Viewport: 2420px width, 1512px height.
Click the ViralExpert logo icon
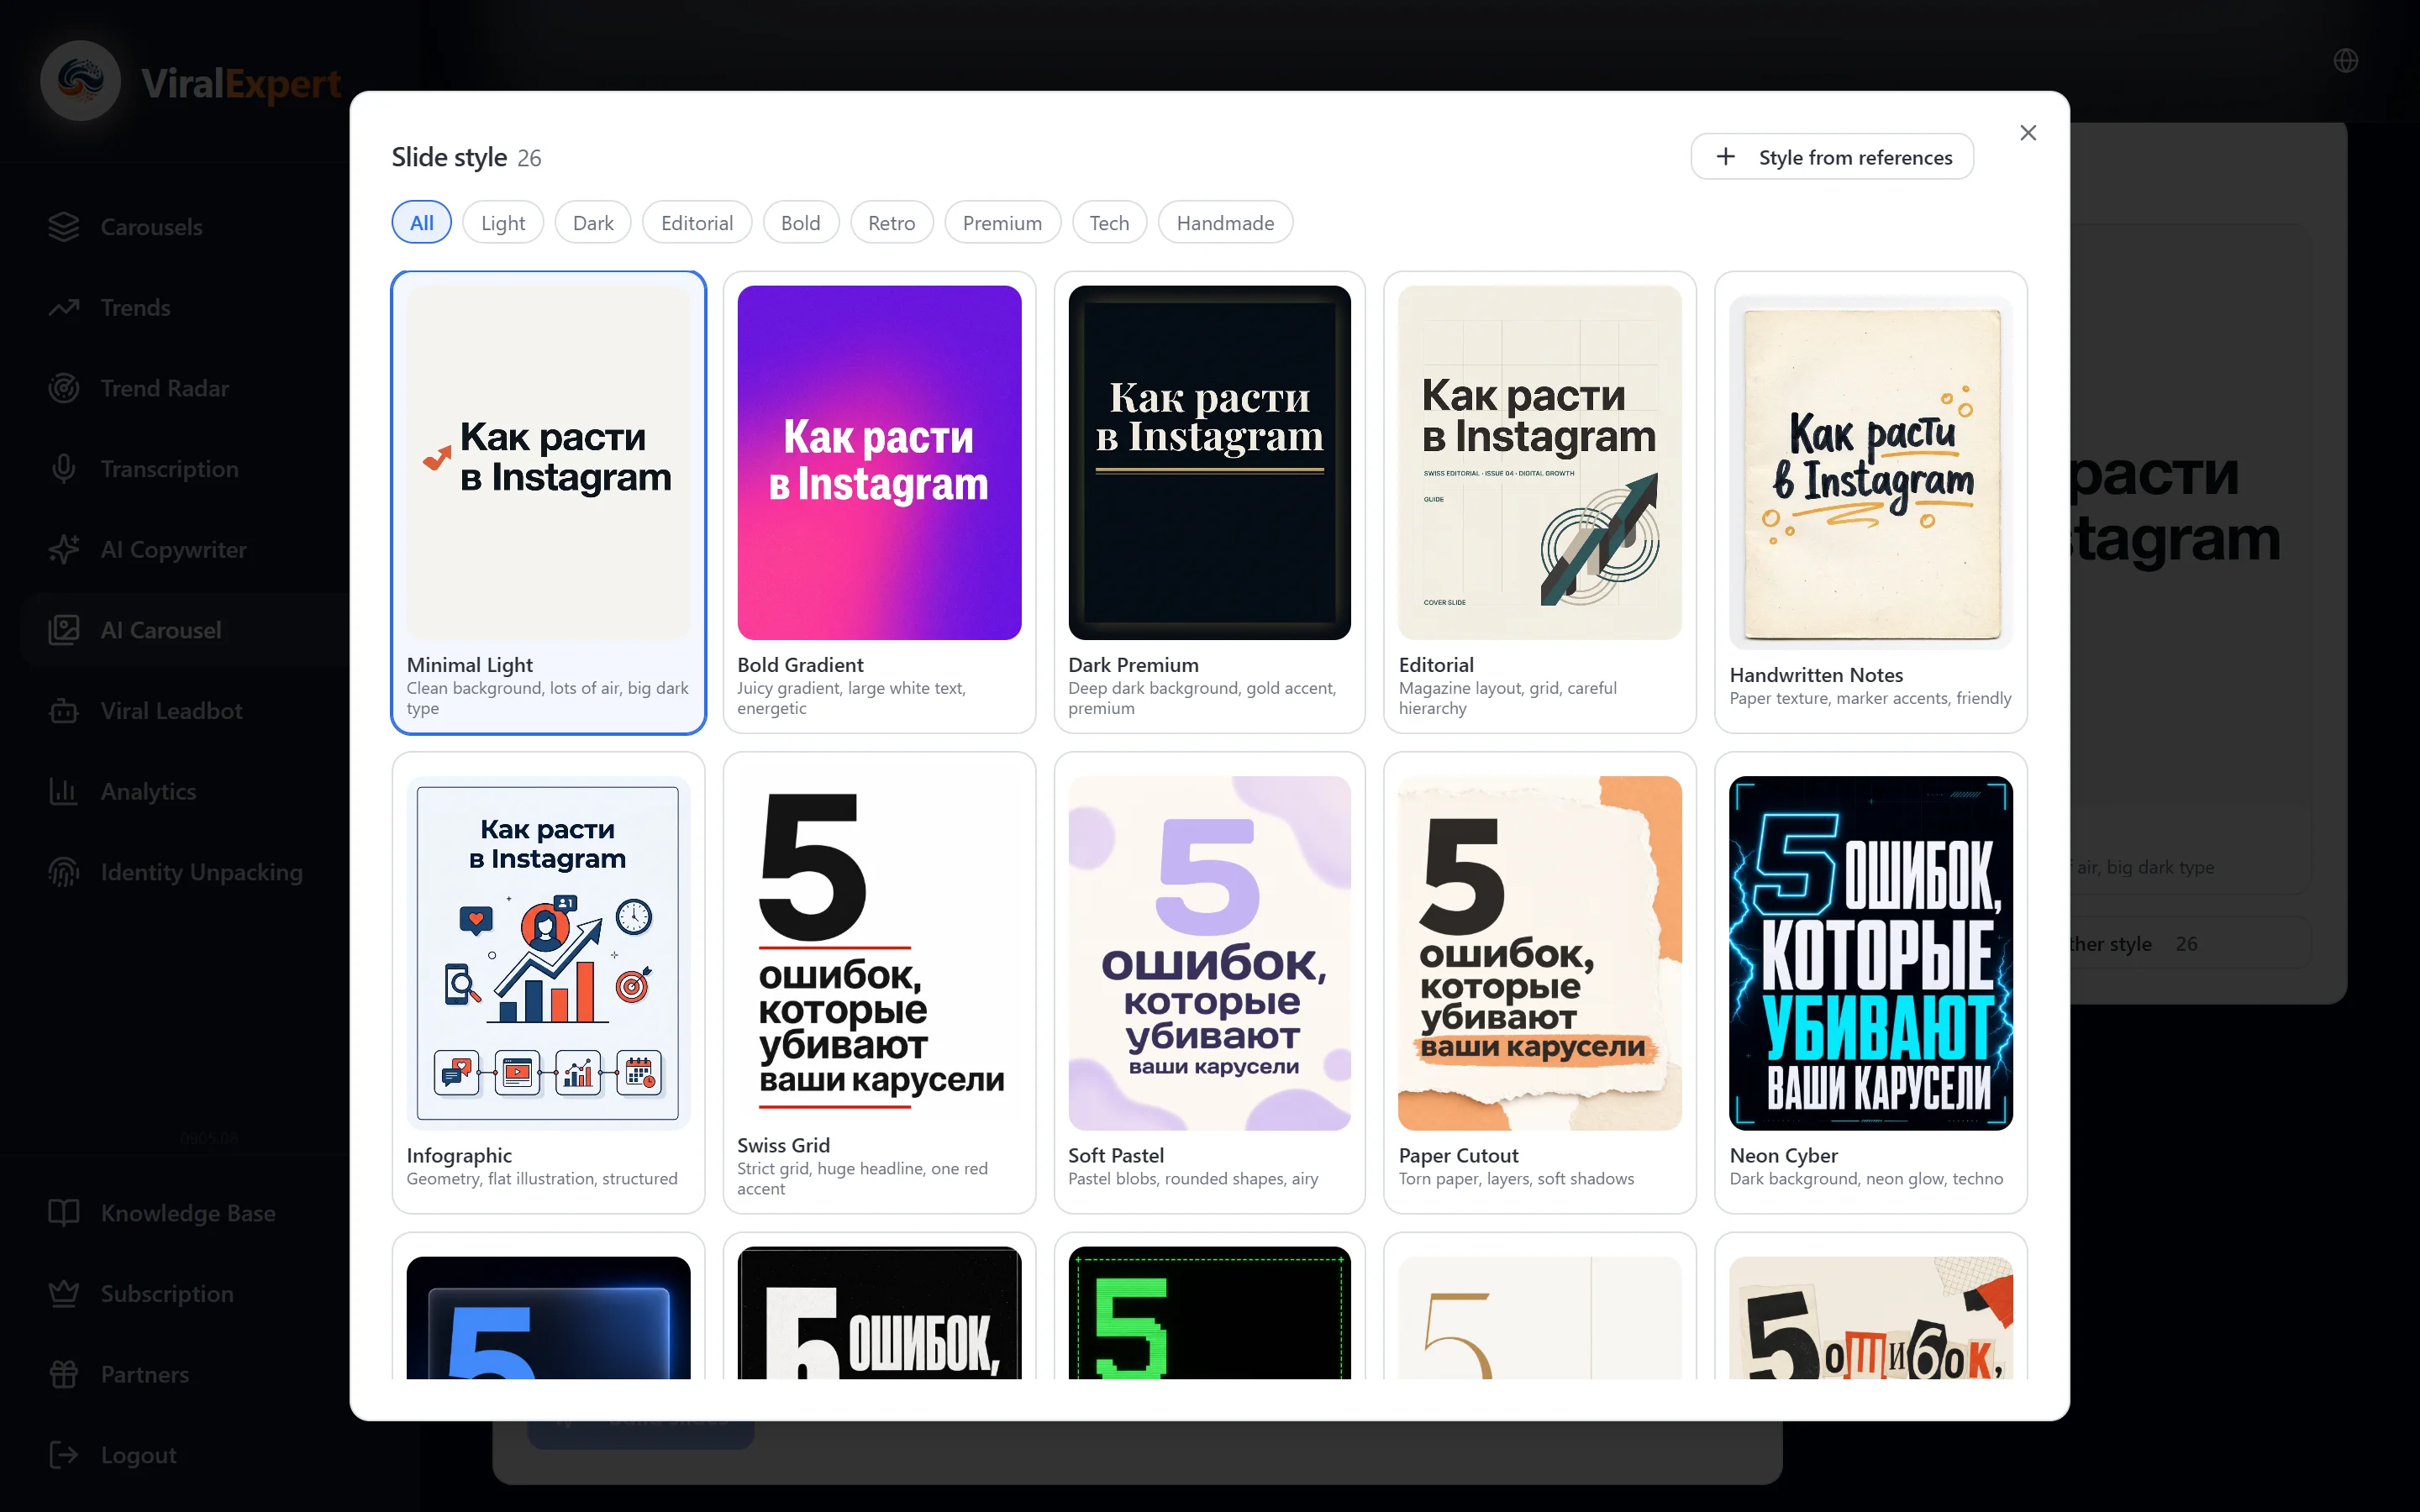(x=81, y=81)
